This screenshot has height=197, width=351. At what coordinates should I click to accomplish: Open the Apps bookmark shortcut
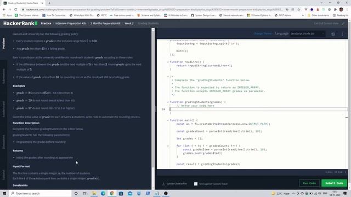click(x=7, y=15)
